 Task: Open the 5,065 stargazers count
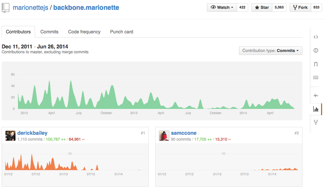click(x=279, y=8)
